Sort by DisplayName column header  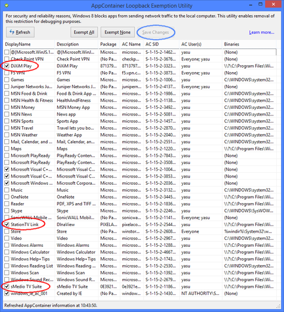tap(29, 44)
